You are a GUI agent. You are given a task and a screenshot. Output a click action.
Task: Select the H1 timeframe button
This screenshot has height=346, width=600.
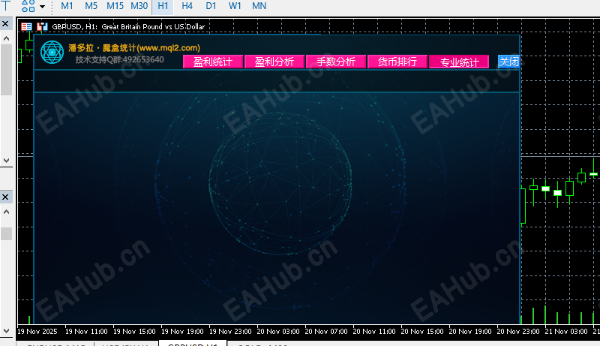point(163,6)
